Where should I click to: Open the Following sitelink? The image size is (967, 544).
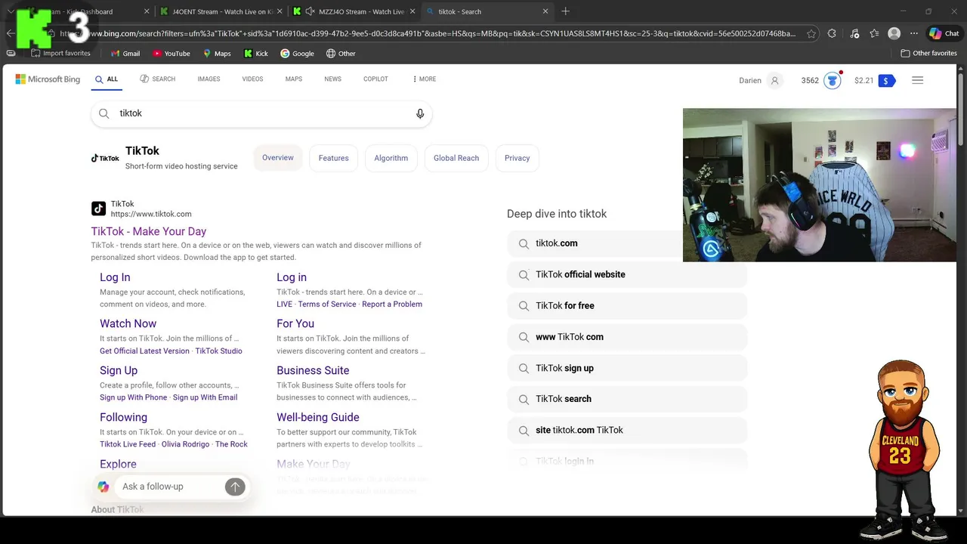tap(124, 417)
